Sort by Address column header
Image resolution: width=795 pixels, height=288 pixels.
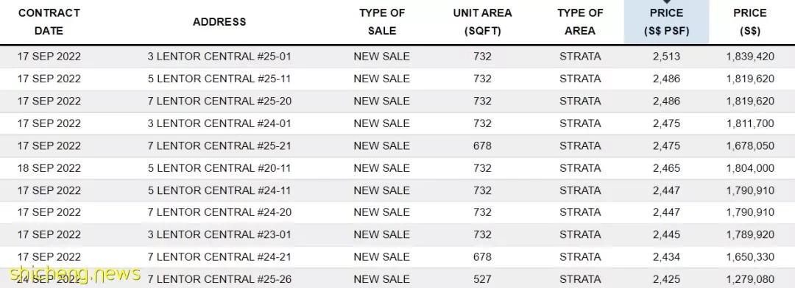(219, 22)
